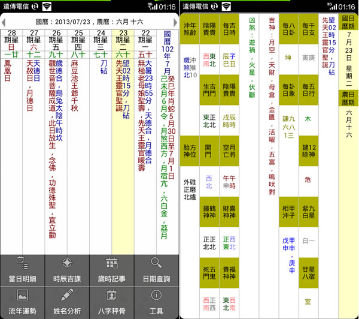
Task: Tap 無極老母娘聖壽 text under day 22
Action: 141,86
